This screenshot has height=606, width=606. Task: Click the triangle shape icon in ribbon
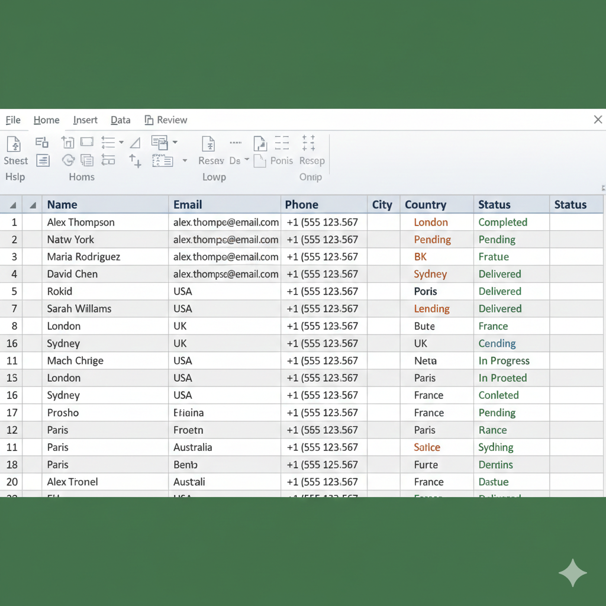[136, 142]
